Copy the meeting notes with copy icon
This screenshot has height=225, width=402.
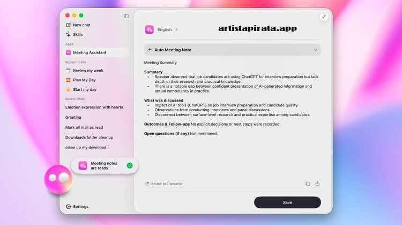308,183
